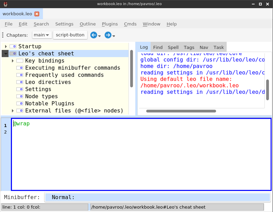The height and width of the screenshot is (212, 273).
Task: Switch to the Tags tab
Action: click(189, 47)
